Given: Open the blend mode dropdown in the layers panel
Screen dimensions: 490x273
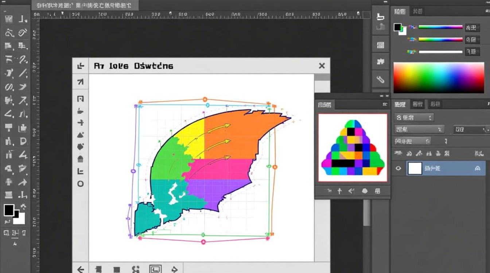Looking at the screenshot, I should [x=419, y=129].
